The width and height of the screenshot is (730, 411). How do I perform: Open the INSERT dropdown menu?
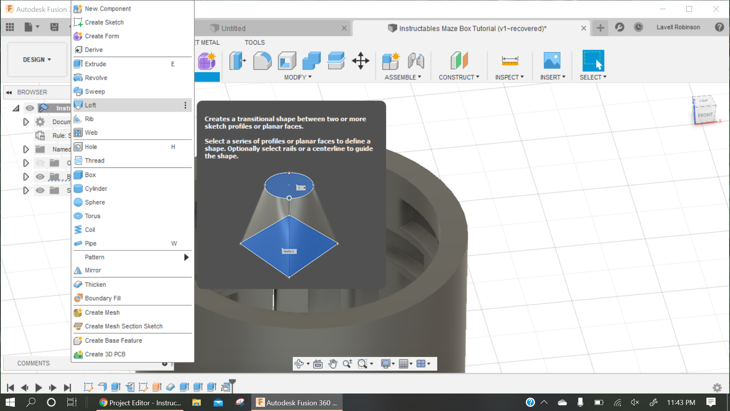point(553,77)
